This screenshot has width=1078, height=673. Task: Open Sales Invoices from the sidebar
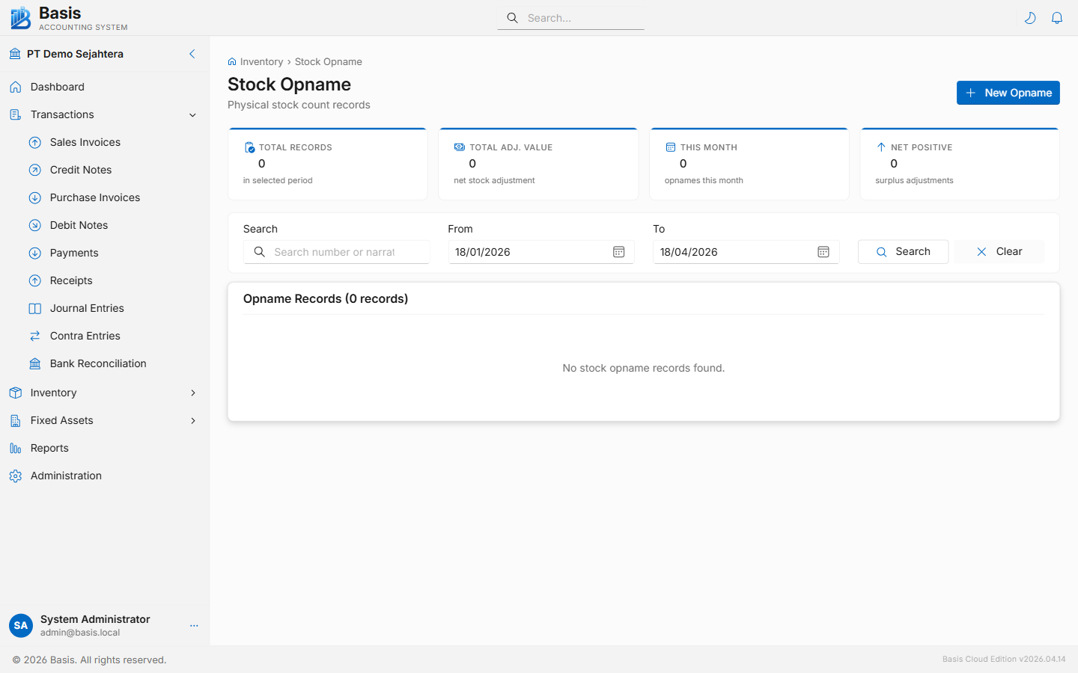pyautogui.click(x=85, y=142)
